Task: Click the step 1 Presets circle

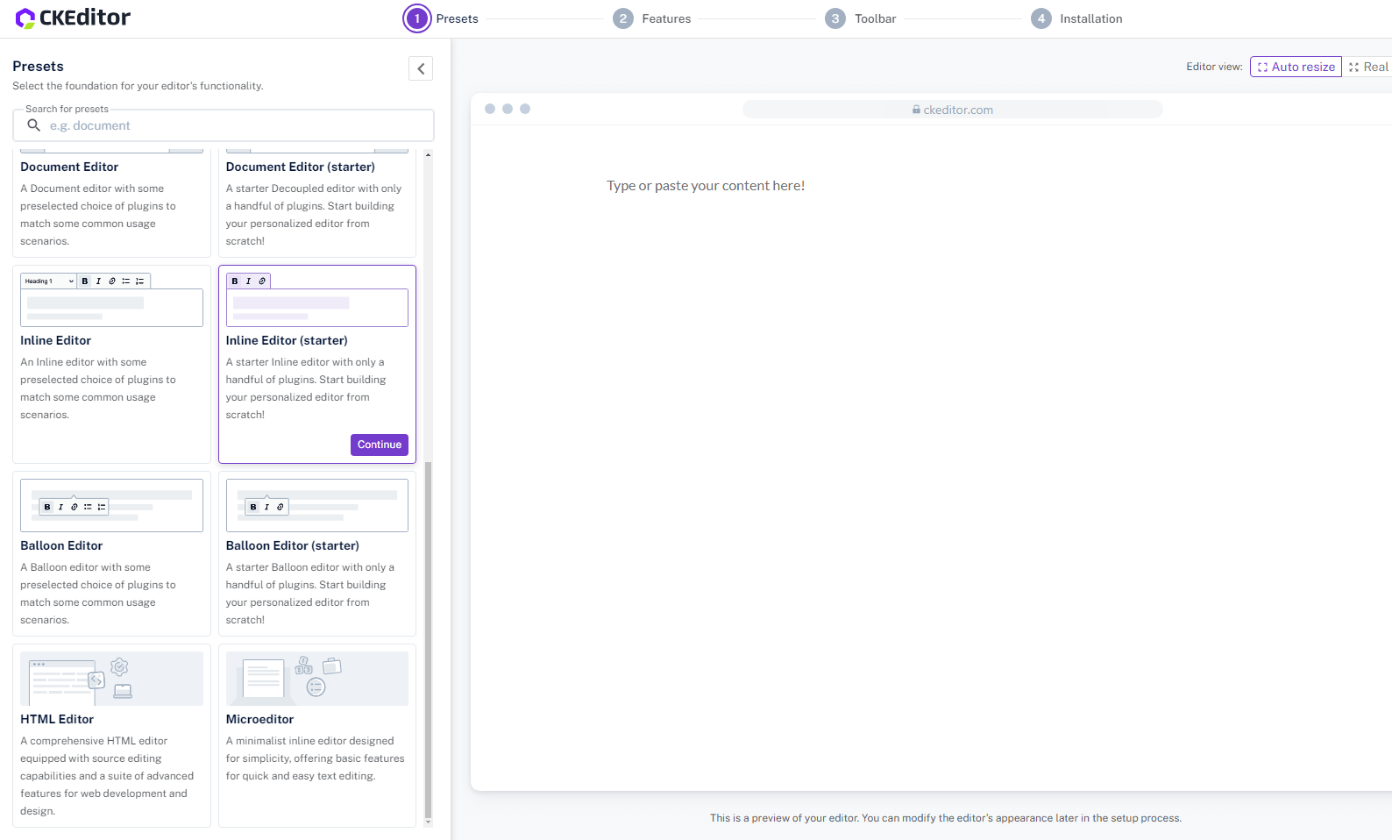Action: [417, 18]
